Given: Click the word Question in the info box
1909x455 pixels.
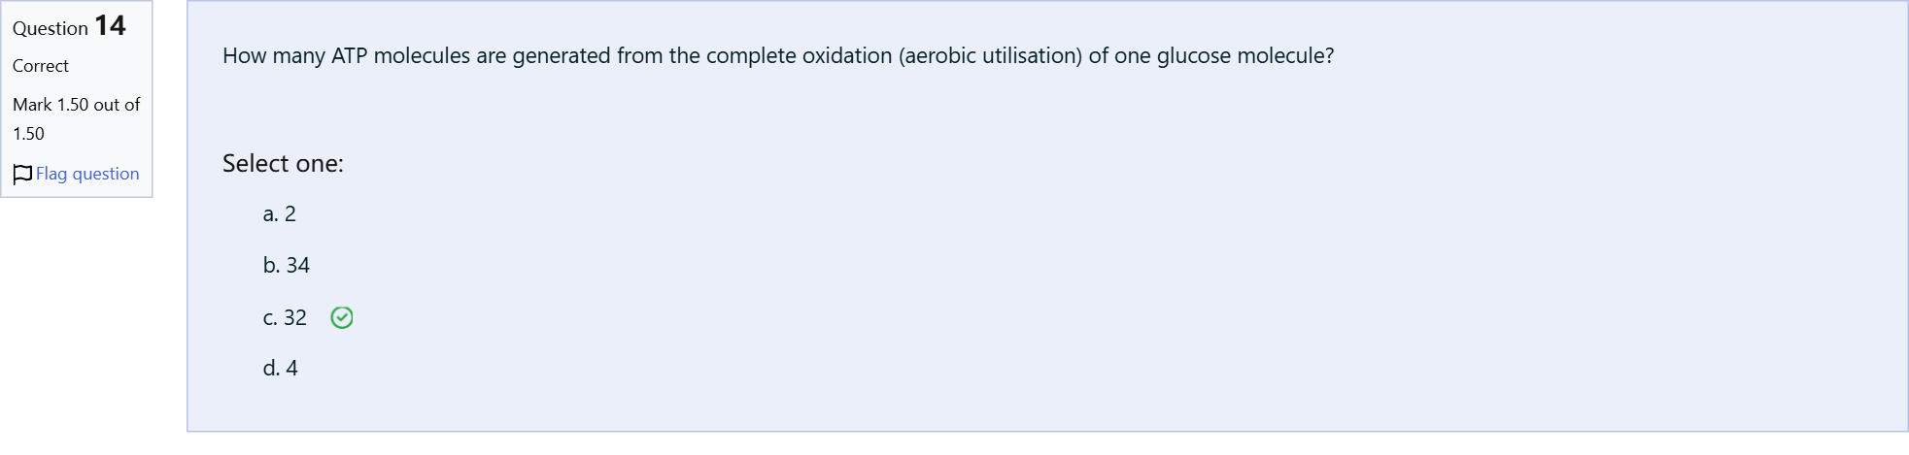Looking at the screenshot, I should click(x=51, y=28).
